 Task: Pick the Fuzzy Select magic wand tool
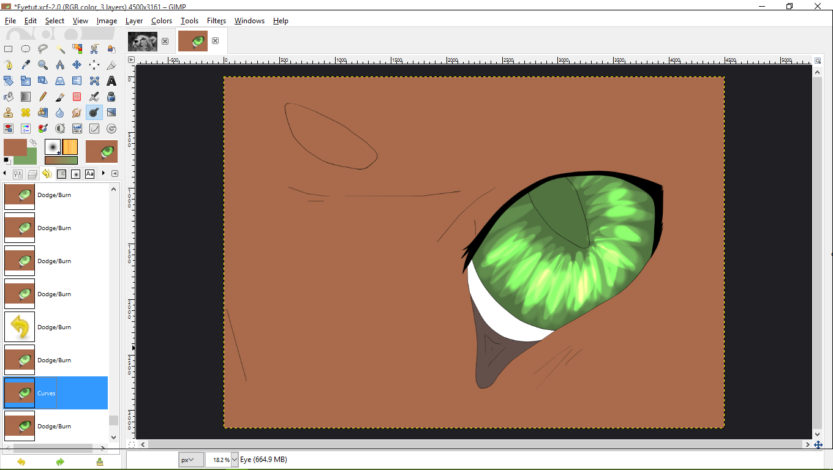(60, 49)
